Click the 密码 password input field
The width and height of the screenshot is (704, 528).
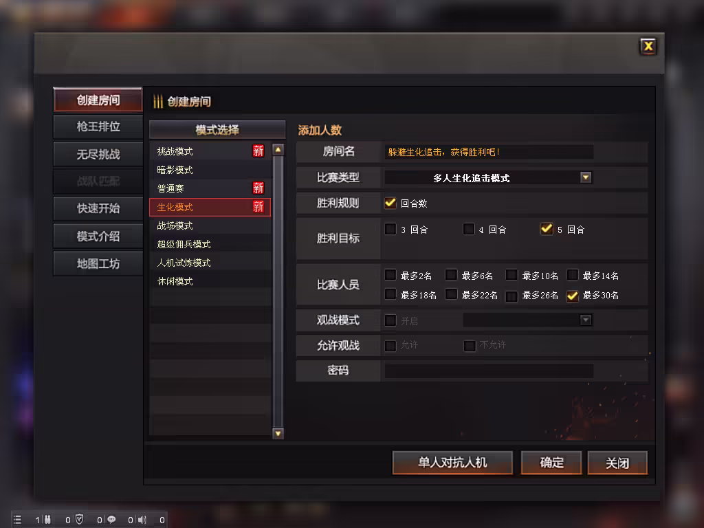click(x=489, y=371)
